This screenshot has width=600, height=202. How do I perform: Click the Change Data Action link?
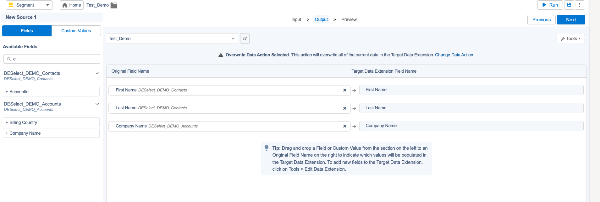tap(454, 55)
